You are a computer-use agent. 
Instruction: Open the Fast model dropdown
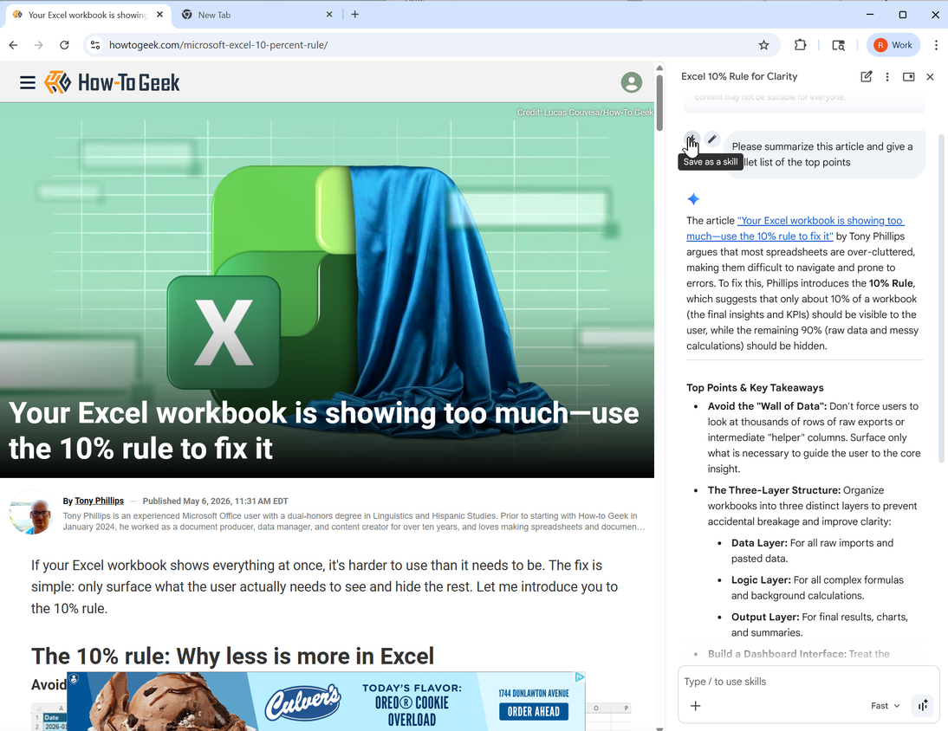coord(885,706)
